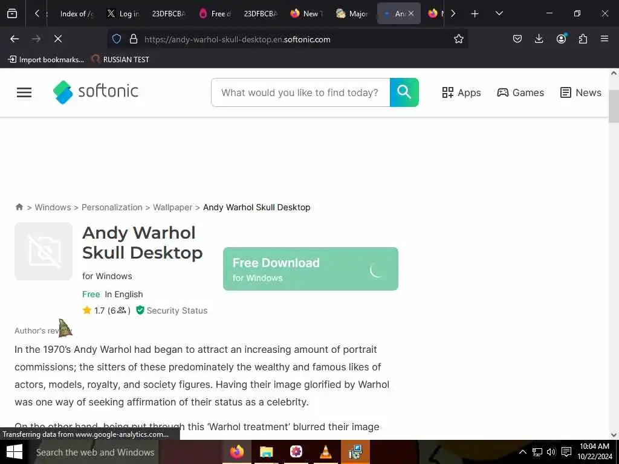
Task: Open the Extensions puzzle icon
Action: (583, 39)
